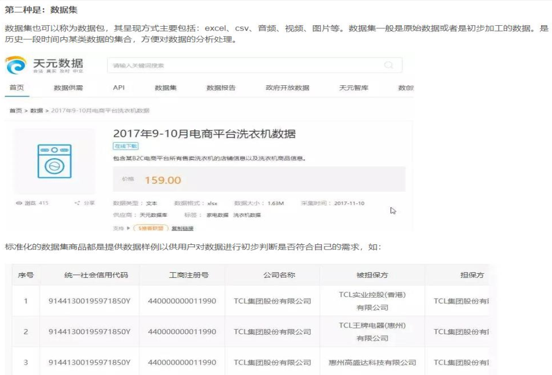Screen dimensions: 552x375
Task: Click the 在线下载 tag badge
Action: pyautogui.click(x=126, y=146)
